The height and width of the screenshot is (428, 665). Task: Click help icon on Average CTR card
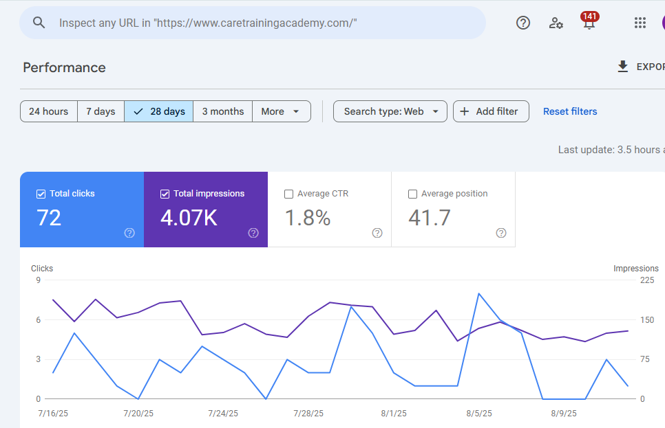[x=377, y=233]
